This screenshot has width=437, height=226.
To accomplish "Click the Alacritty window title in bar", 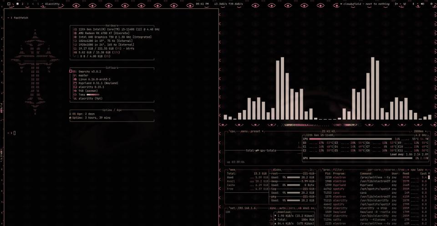I will 52,4.
